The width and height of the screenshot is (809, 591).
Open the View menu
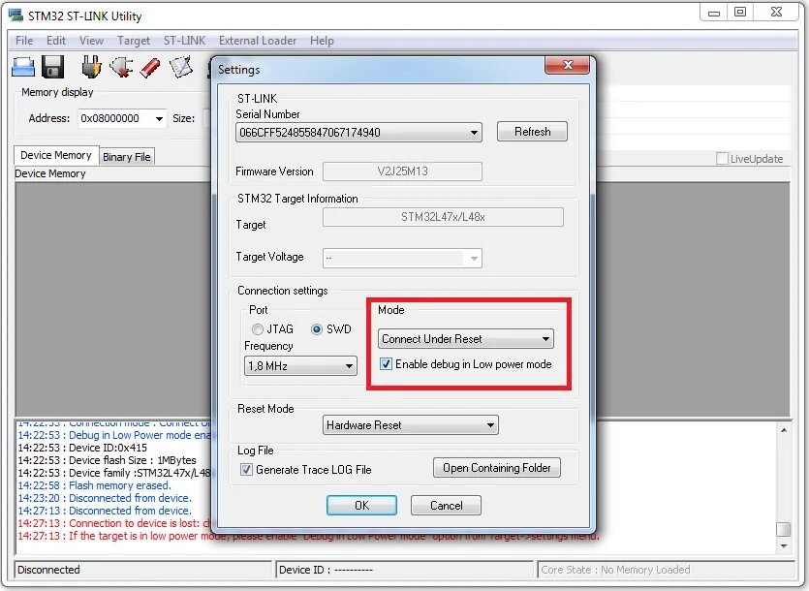pos(91,41)
